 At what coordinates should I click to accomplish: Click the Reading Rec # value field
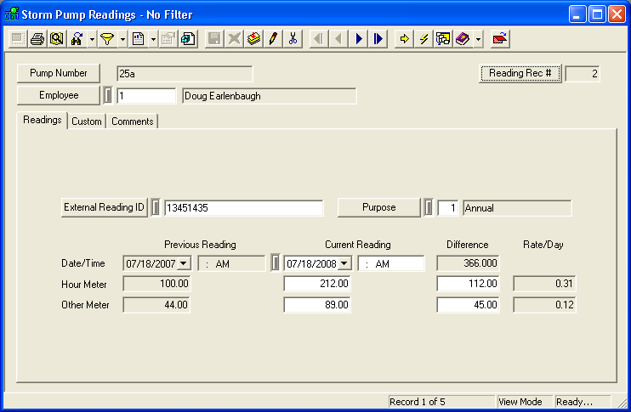tap(583, 74)
